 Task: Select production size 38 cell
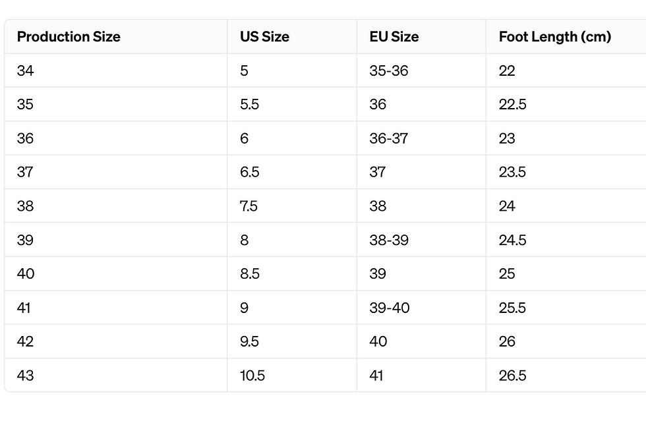(x=116, y=206)
